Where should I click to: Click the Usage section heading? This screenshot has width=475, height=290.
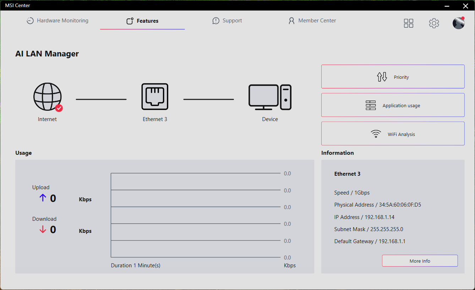[x=23, y=153]
